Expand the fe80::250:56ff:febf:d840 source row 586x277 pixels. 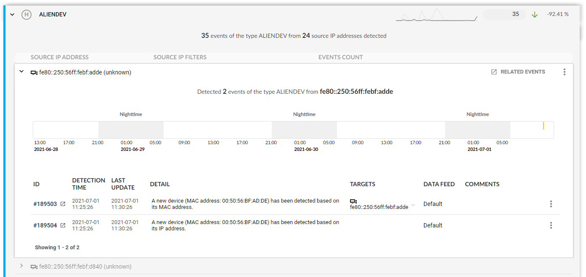tap(21, 266)
